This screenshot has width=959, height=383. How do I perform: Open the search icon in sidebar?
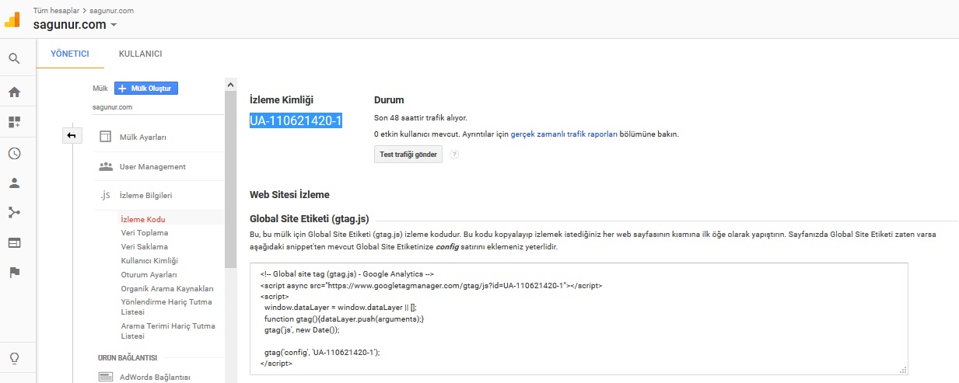(14, 58)
